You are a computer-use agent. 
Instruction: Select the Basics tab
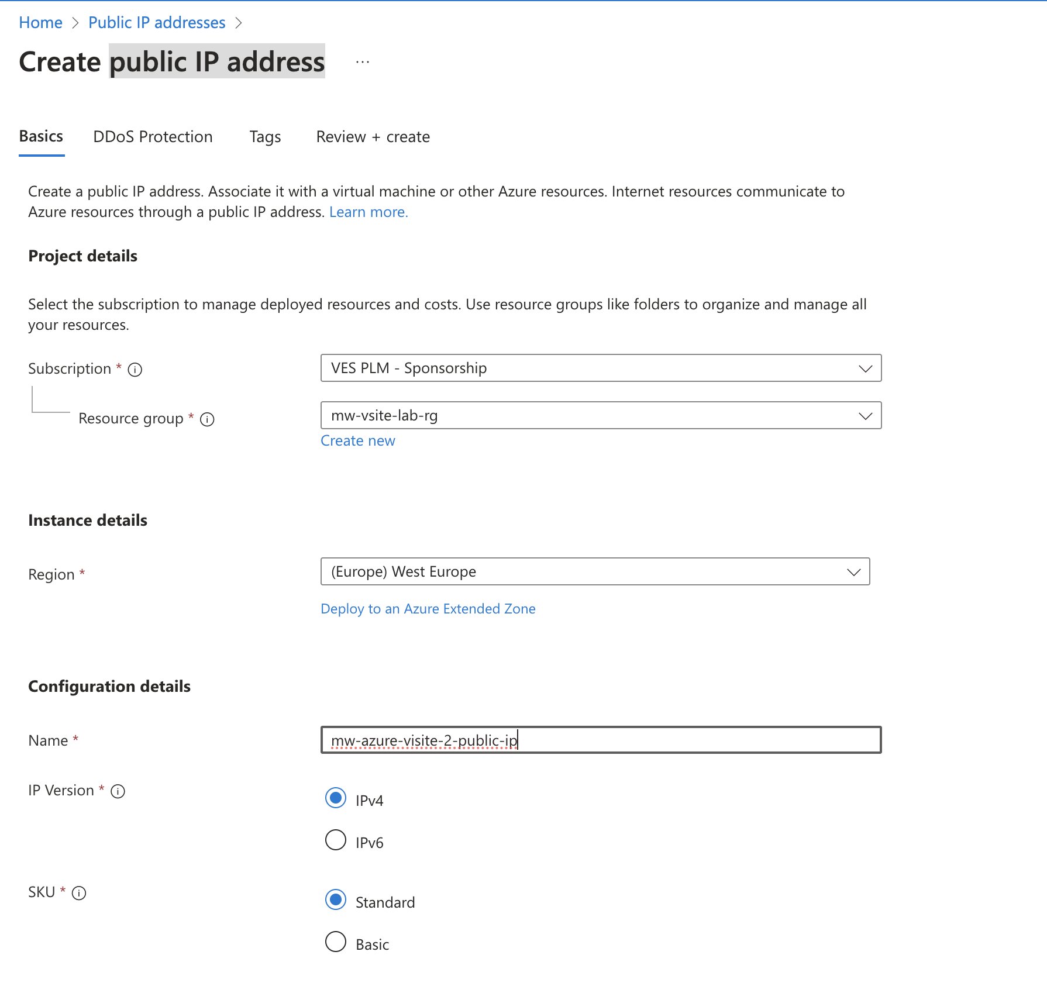pyautogui.click(x=41, y=136)
